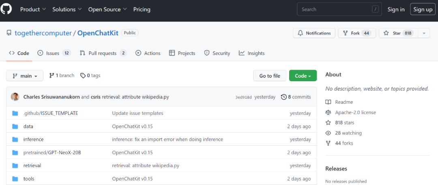Viewport: 438px width, 185px height.
Task: Click the Sign up button
Action: point(423,9)
